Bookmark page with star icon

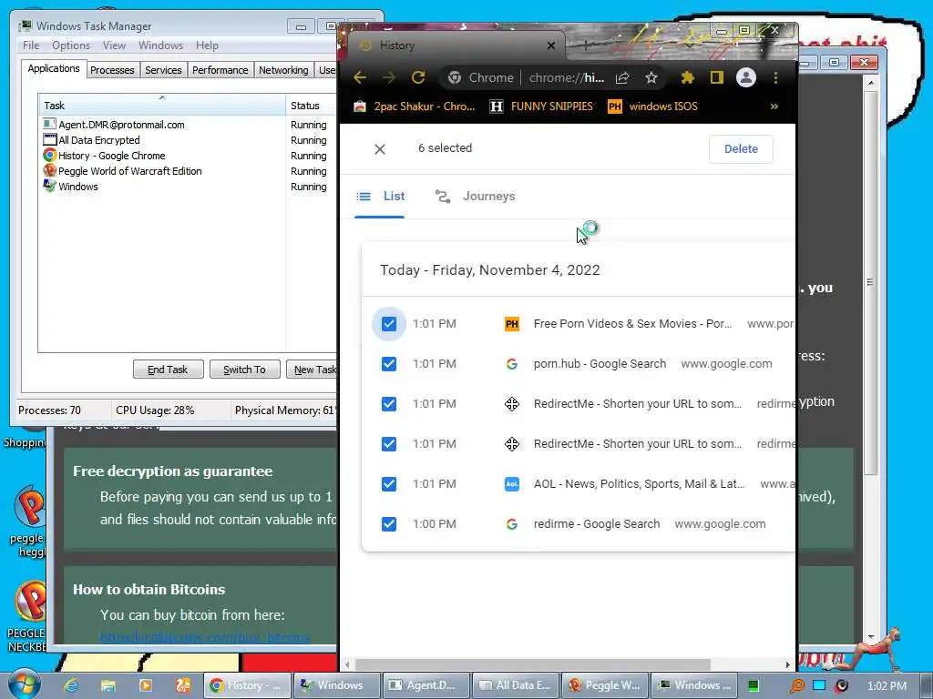pos(651,77)
